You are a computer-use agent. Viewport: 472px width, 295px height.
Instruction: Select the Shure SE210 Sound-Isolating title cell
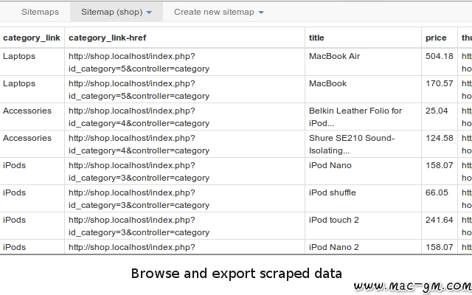coord(363,145)
